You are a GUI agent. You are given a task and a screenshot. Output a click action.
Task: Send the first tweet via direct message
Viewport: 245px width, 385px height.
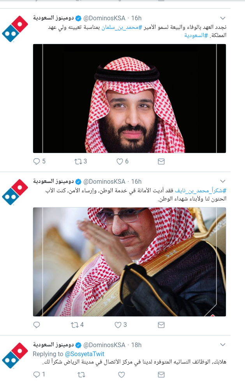point(161,161)
